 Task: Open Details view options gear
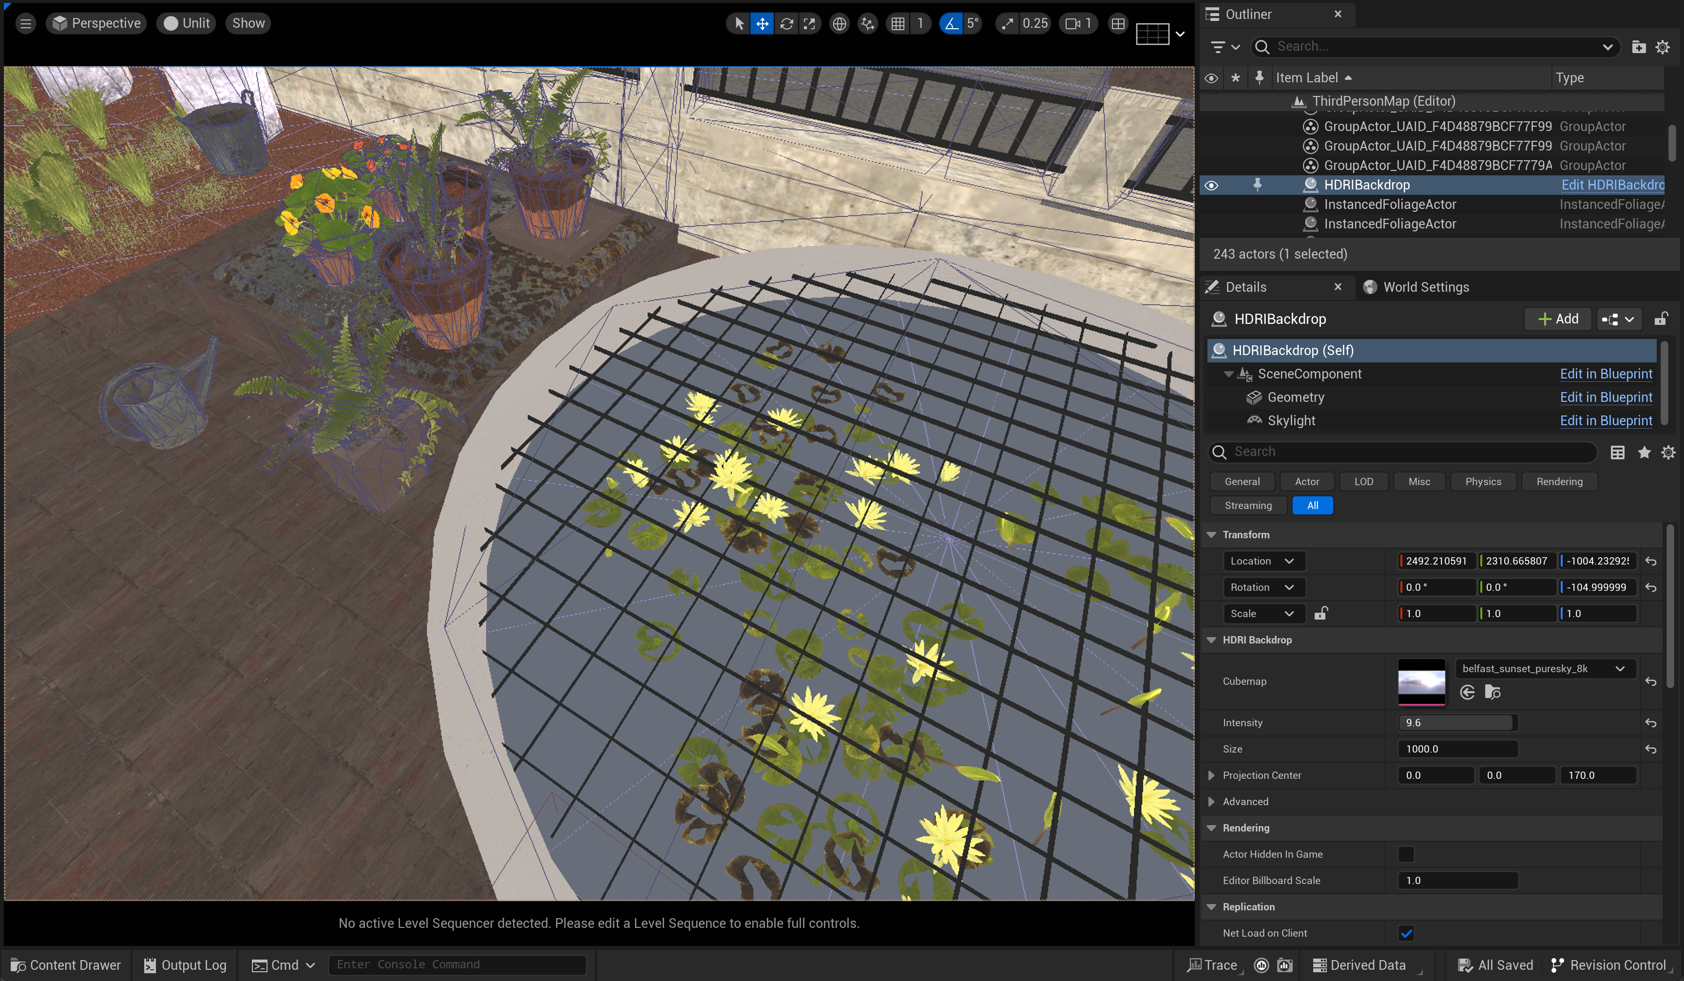[x=1668, y=452]
